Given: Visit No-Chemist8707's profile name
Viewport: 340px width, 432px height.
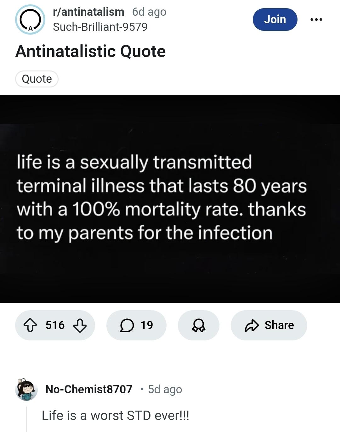Looking at the screenshot, I should tap(89, 389).
